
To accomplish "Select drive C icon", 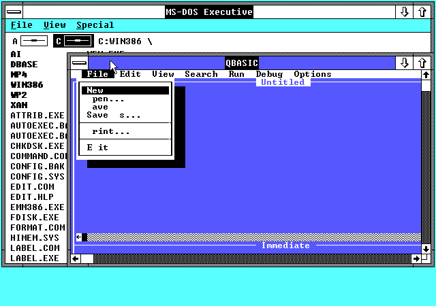I will coord(74,41).
